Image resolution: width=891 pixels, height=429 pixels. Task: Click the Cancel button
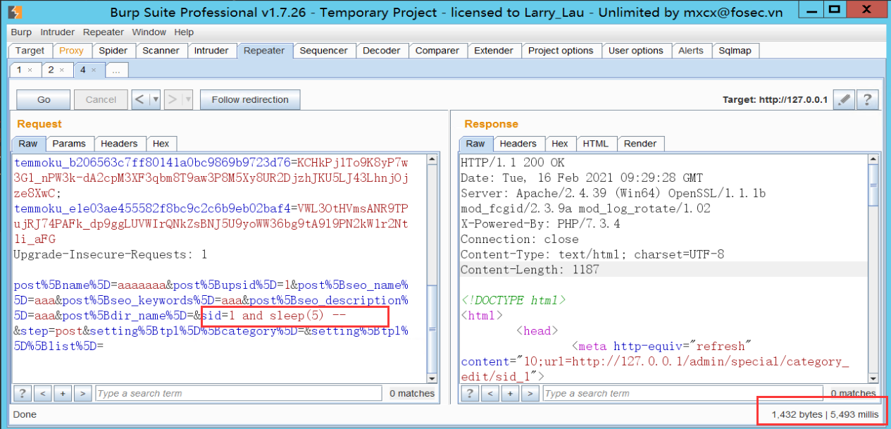[101, 99]
